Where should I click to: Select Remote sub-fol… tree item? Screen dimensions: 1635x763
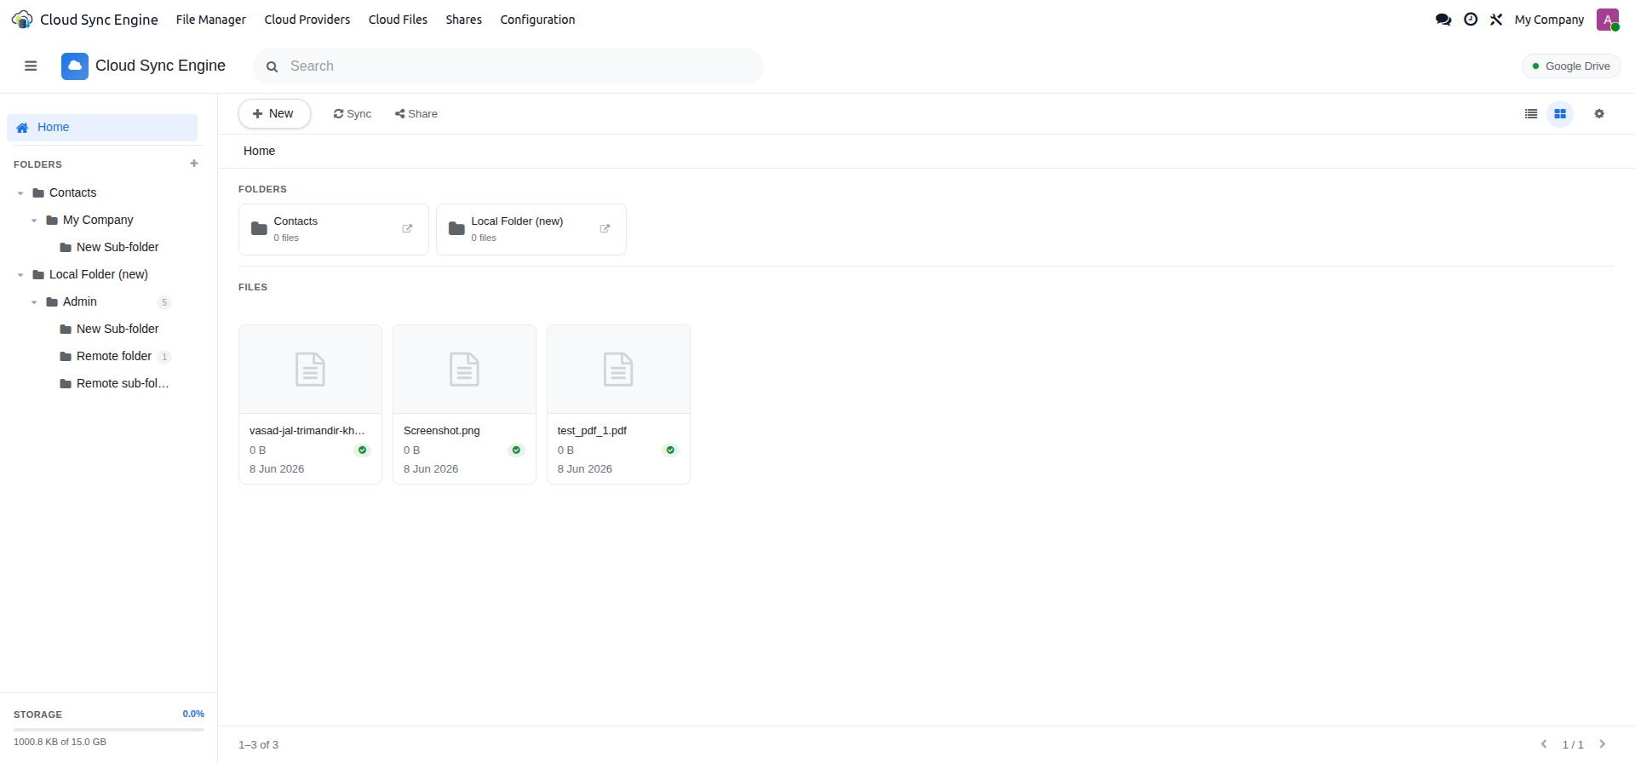tap(123, 383)
